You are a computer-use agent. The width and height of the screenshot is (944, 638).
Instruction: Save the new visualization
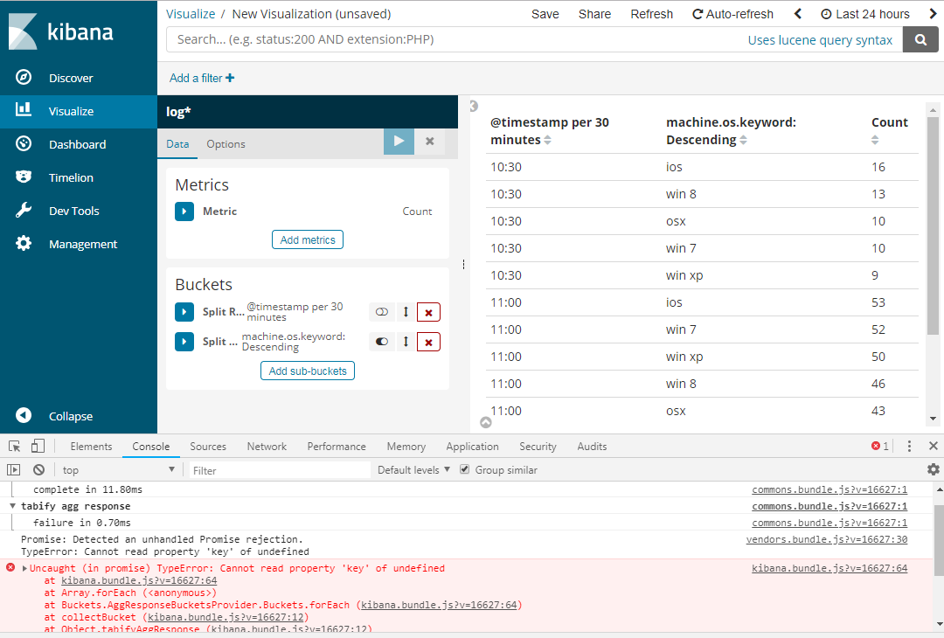(545, 14)
